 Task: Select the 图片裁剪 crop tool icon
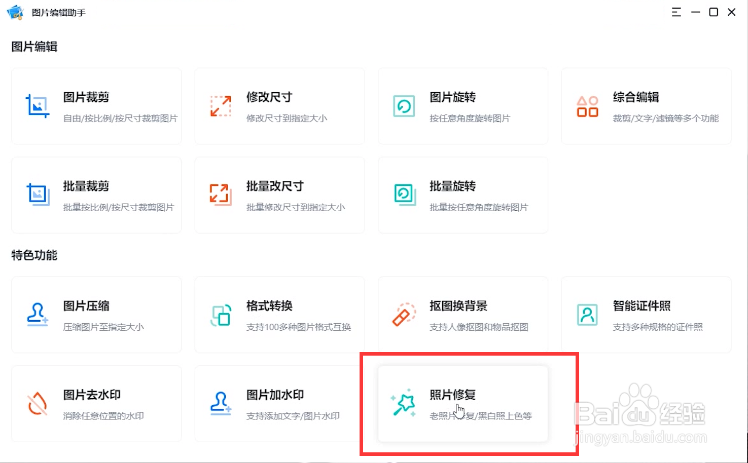tap(38, 106)
